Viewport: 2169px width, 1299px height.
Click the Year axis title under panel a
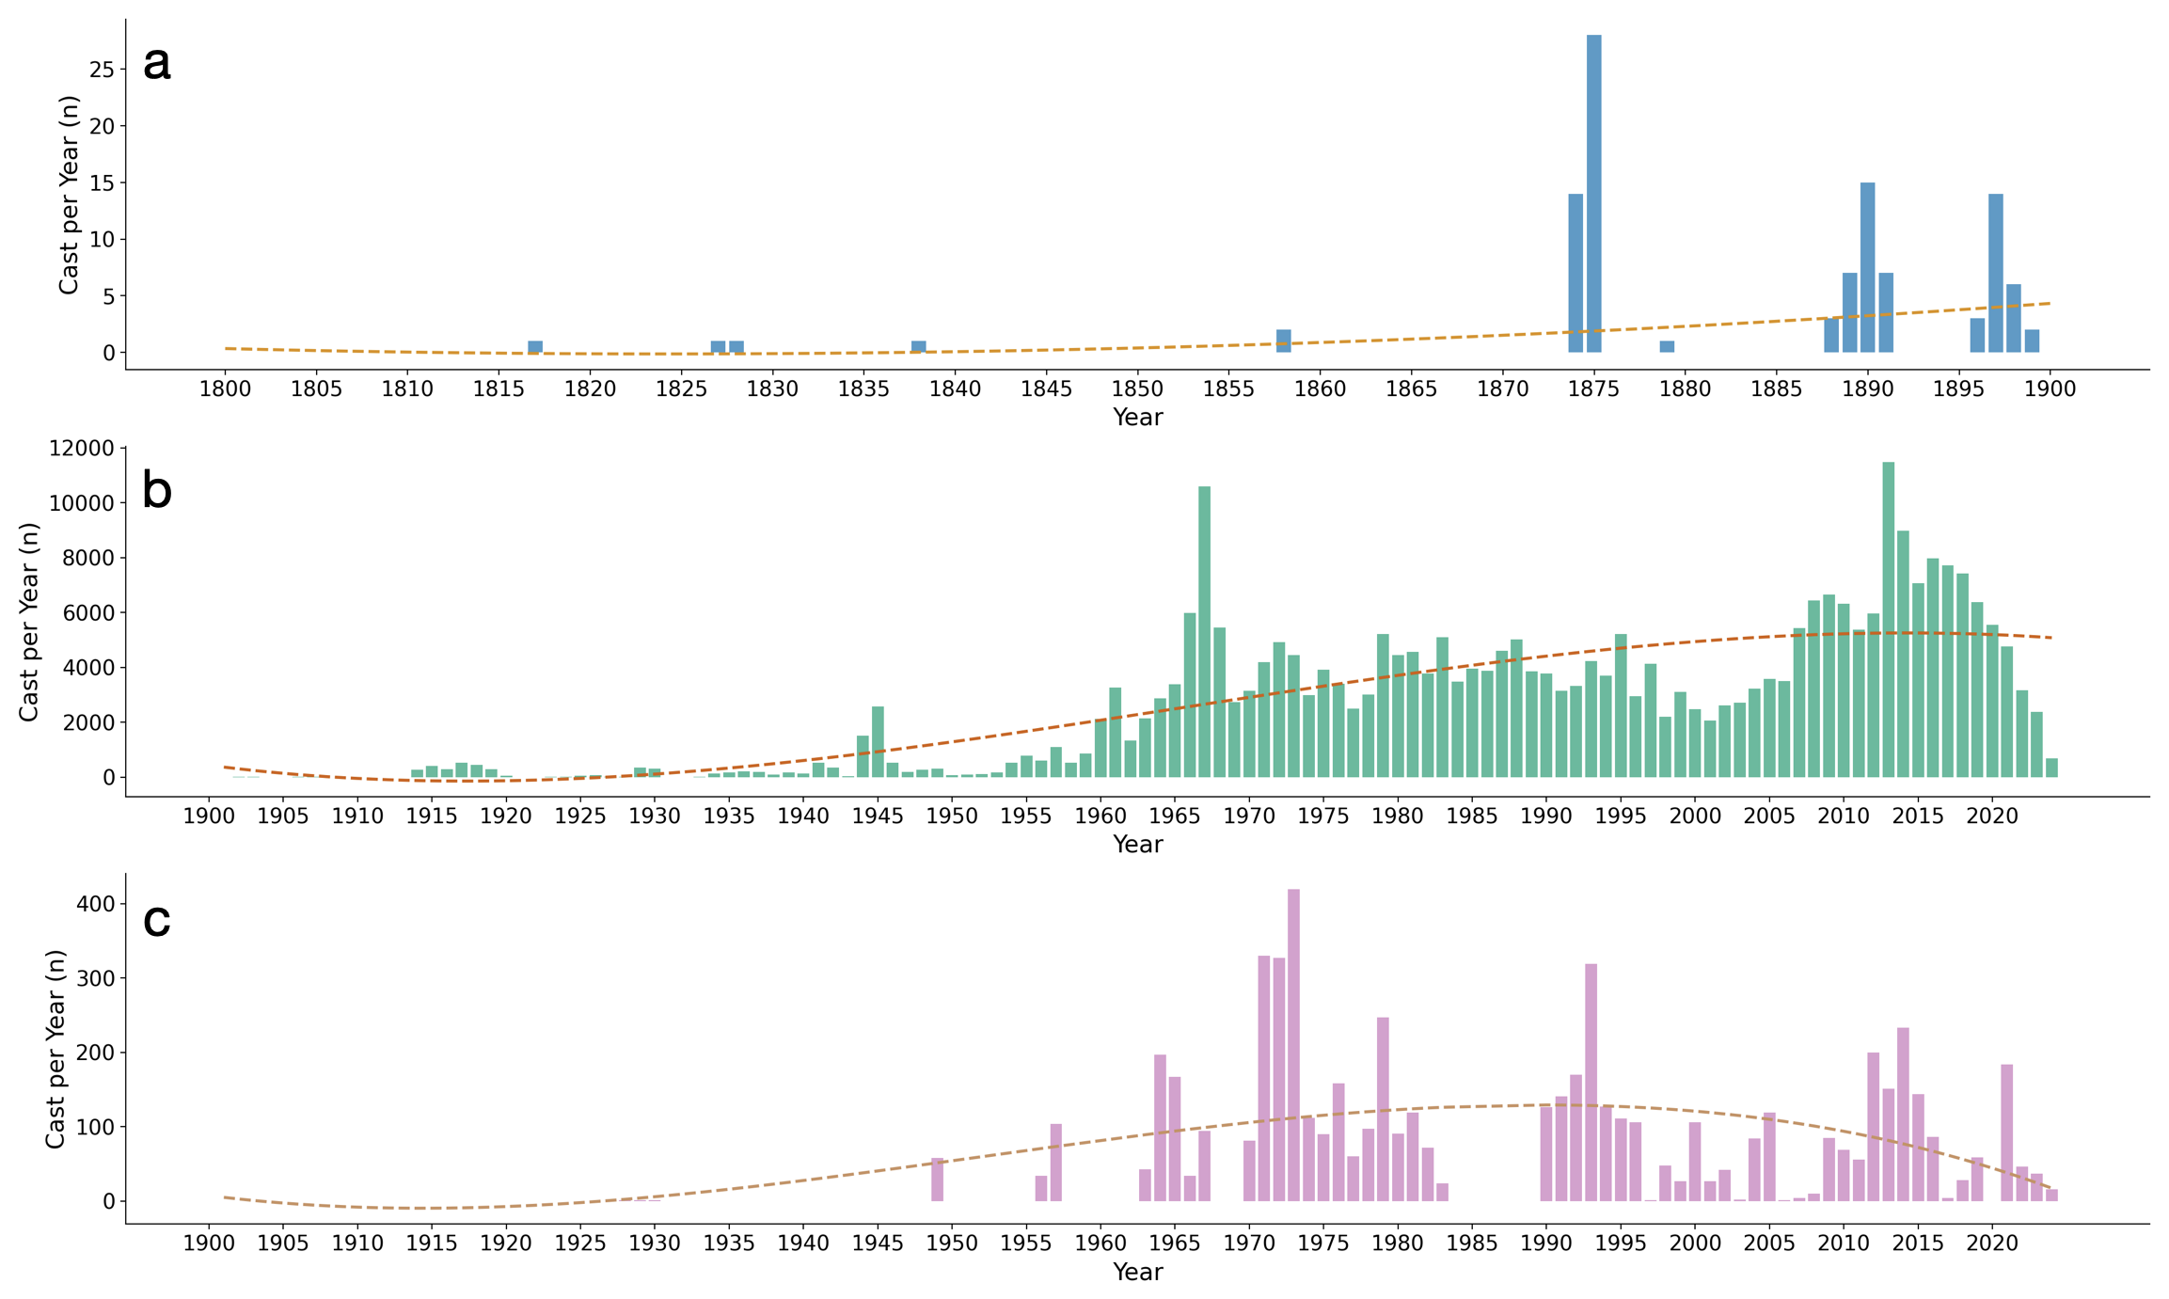pos(1137,418)
